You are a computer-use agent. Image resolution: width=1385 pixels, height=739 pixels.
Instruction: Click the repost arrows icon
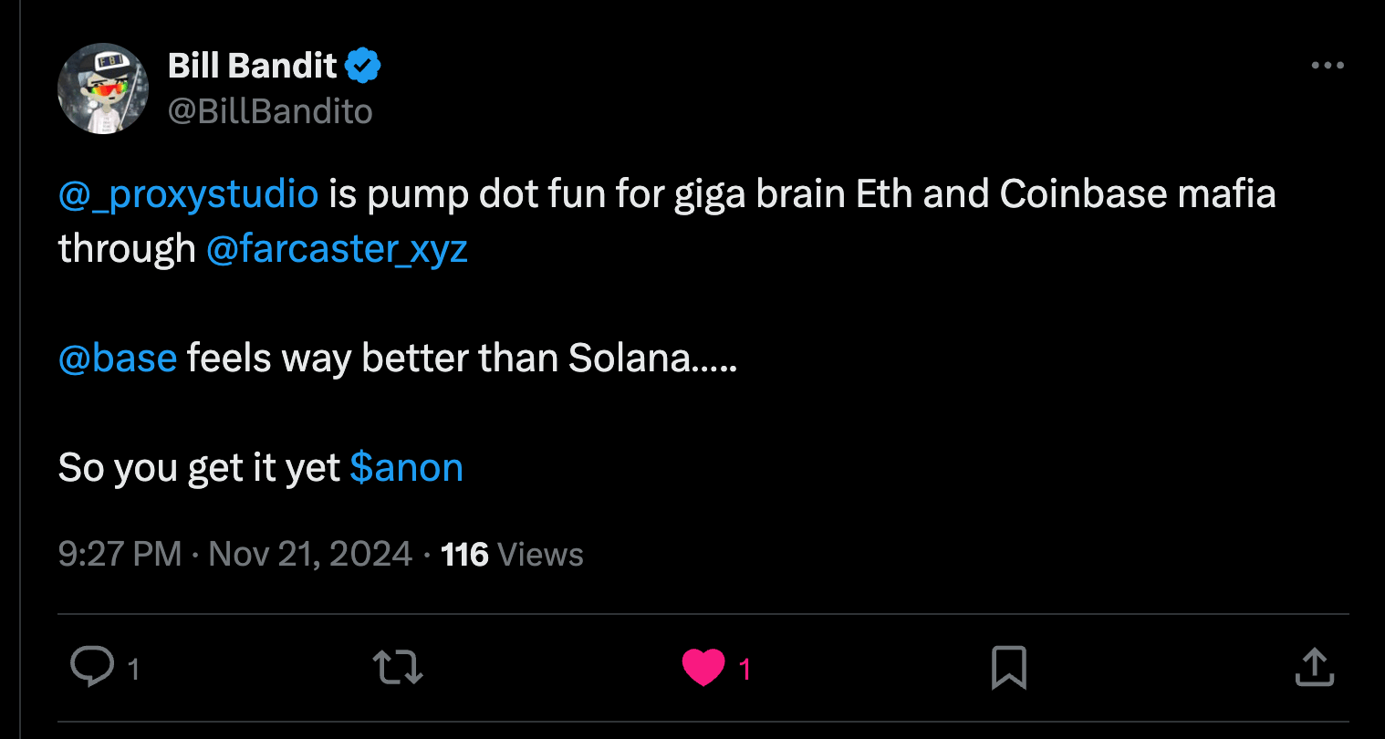[398, 668]
